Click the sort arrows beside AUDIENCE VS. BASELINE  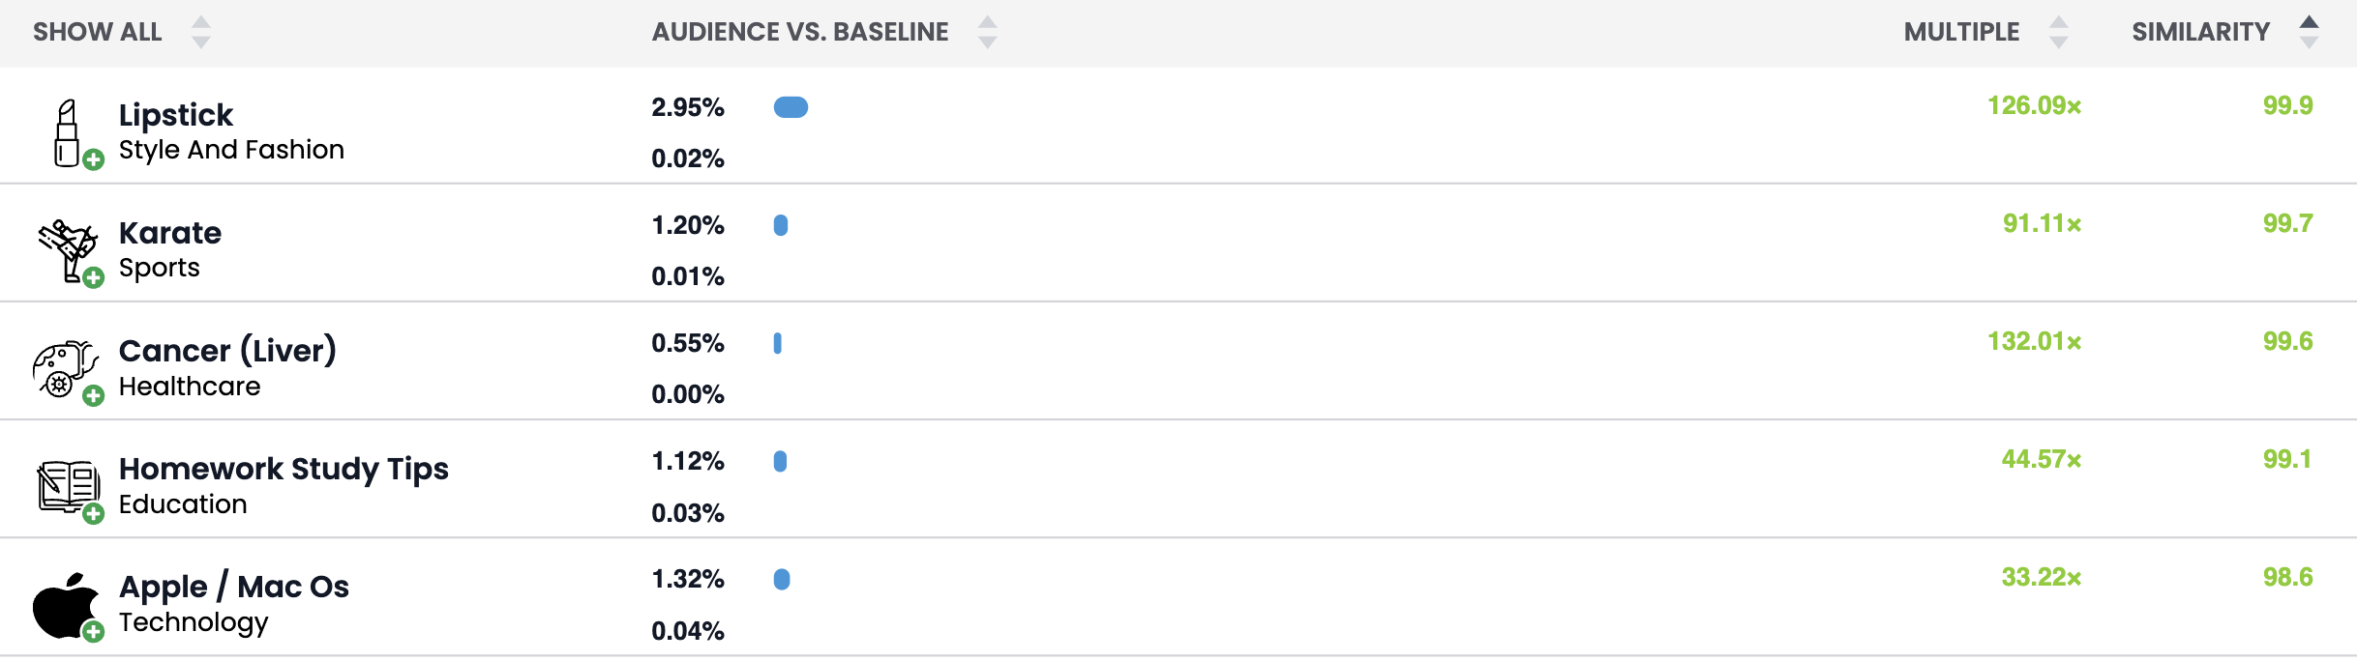(987, 31)
